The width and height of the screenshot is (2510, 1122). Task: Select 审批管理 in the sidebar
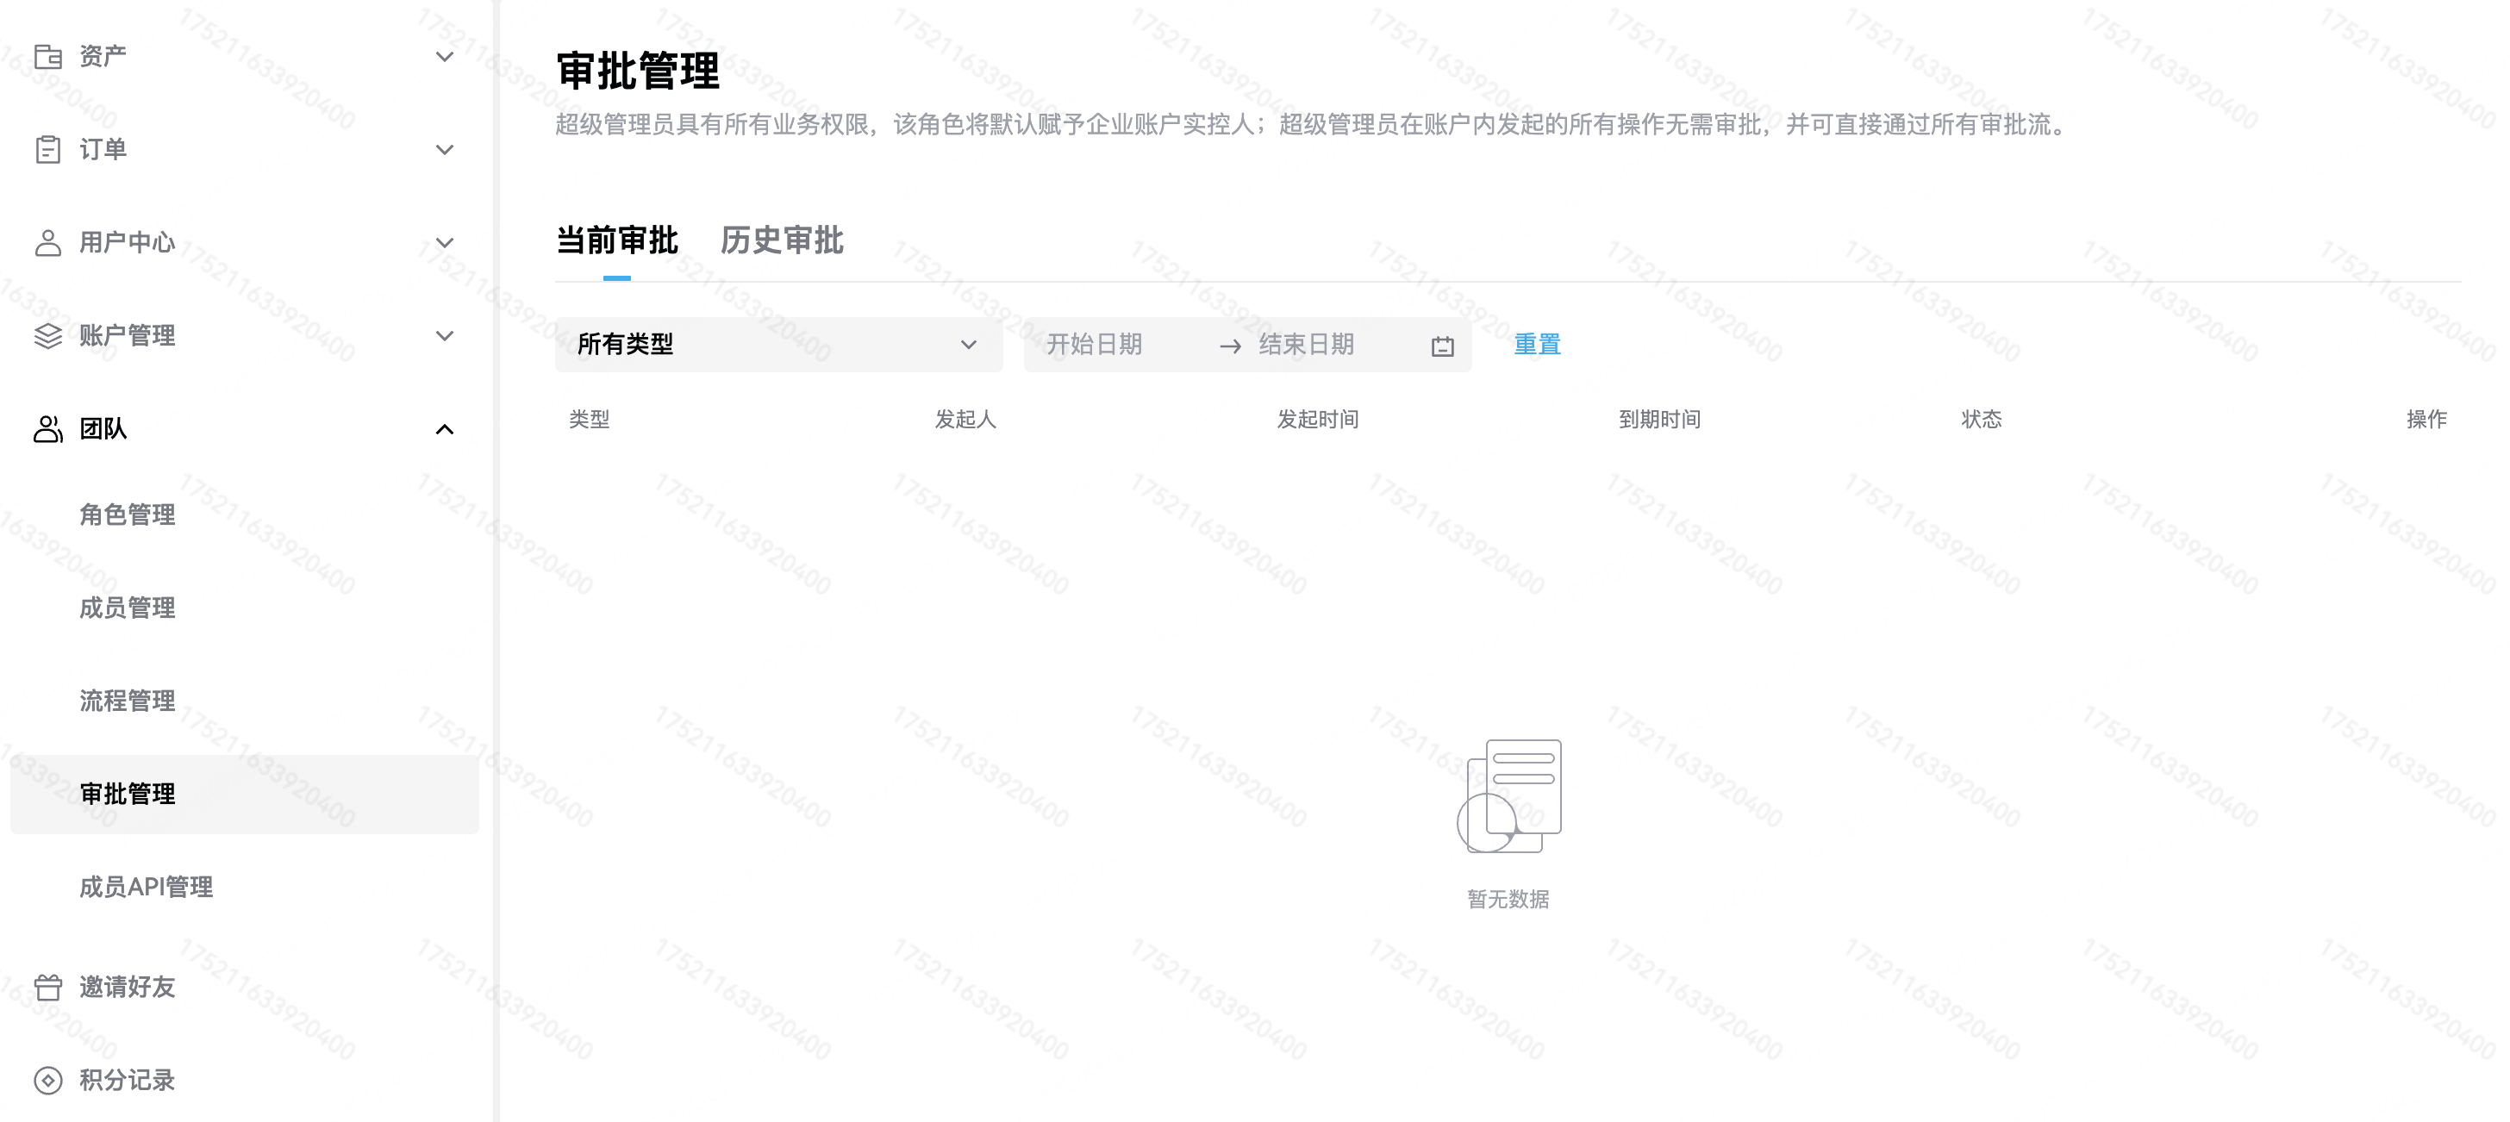pos(245,794)
